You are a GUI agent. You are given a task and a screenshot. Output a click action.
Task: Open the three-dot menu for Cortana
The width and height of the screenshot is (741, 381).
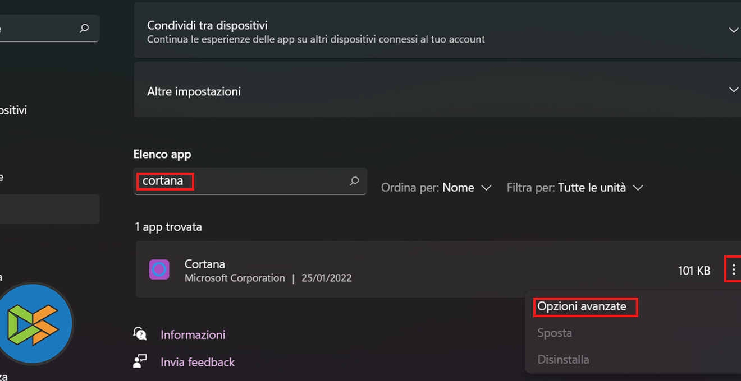point(733,270)
